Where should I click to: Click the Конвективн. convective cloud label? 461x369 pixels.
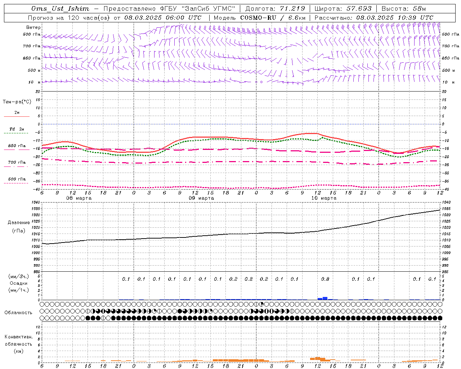click(18, 337)
